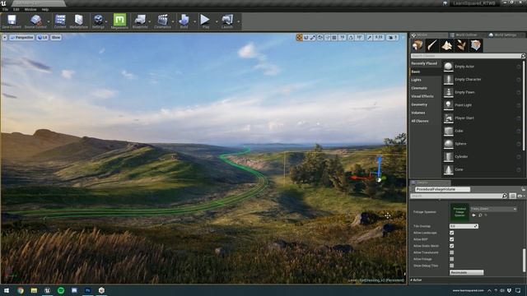Image resolution: width=527 pixels, height=296 pixels.
Task: Click the browse-to-asset magnifier under Foliage Spawner
Action: (480, 215)
